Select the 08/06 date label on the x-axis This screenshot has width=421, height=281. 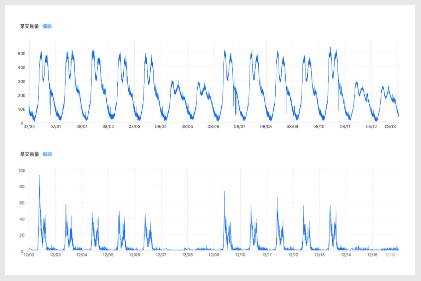(214, 127)
